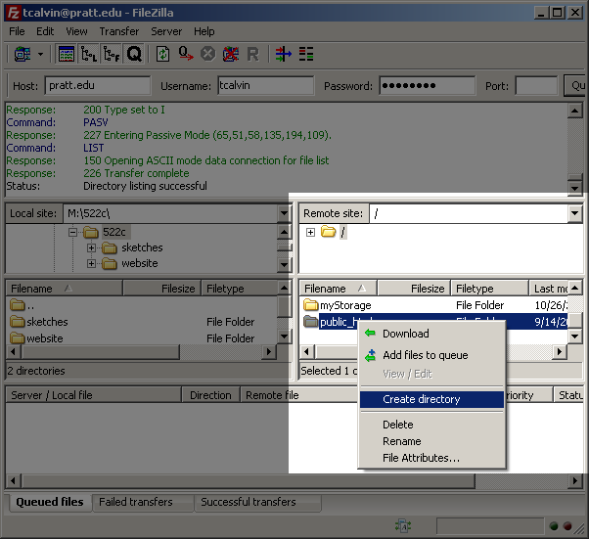Click message log scroll down arrow
This screenshot has height=539, width=589.
[574, 188]
